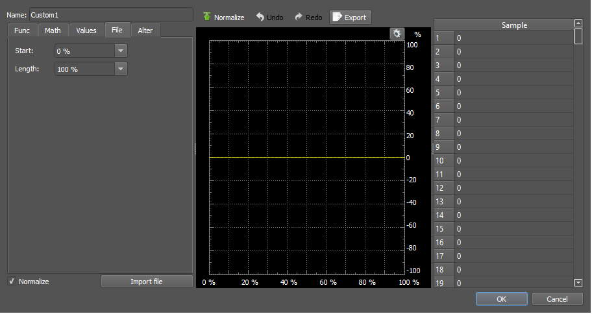The width and height of the screenshot is (592, 314).
Task: Click row header number 6
Action: 445,106
